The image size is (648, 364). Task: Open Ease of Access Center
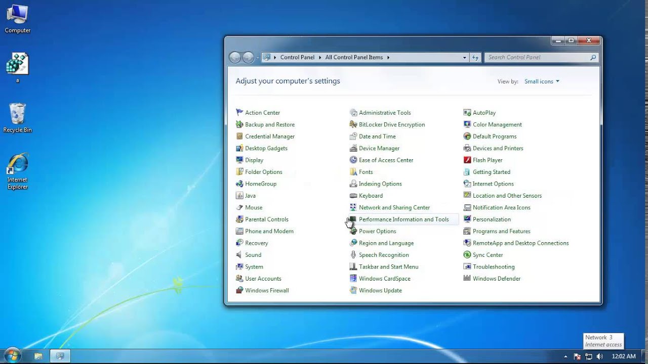pos(386,160)
